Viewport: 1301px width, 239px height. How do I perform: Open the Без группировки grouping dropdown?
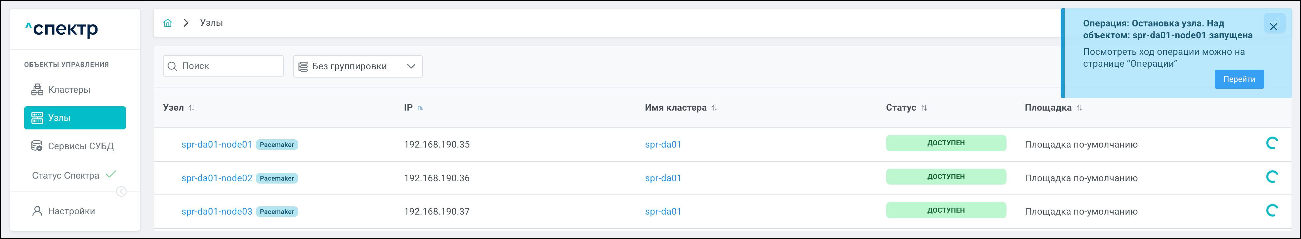coord(358,67)
